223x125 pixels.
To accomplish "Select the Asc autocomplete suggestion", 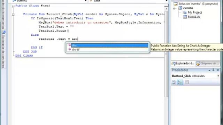I will [109, 45].
